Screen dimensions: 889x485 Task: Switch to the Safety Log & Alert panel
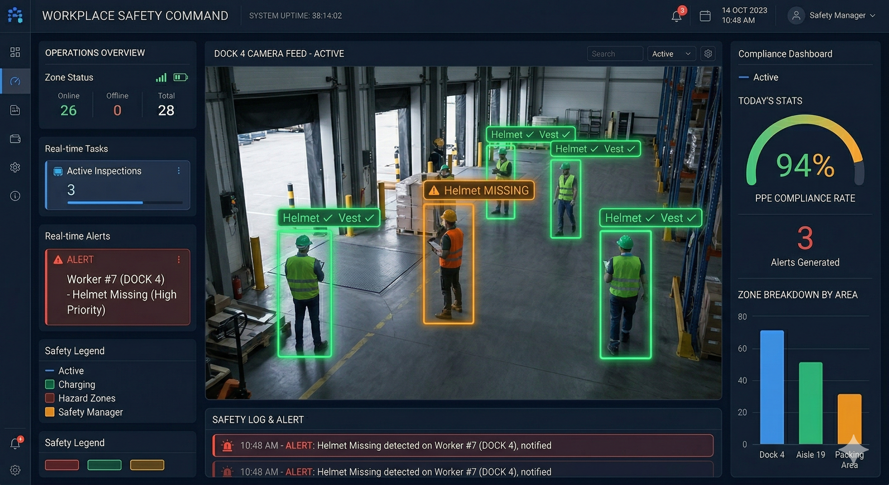click(258, 420)
